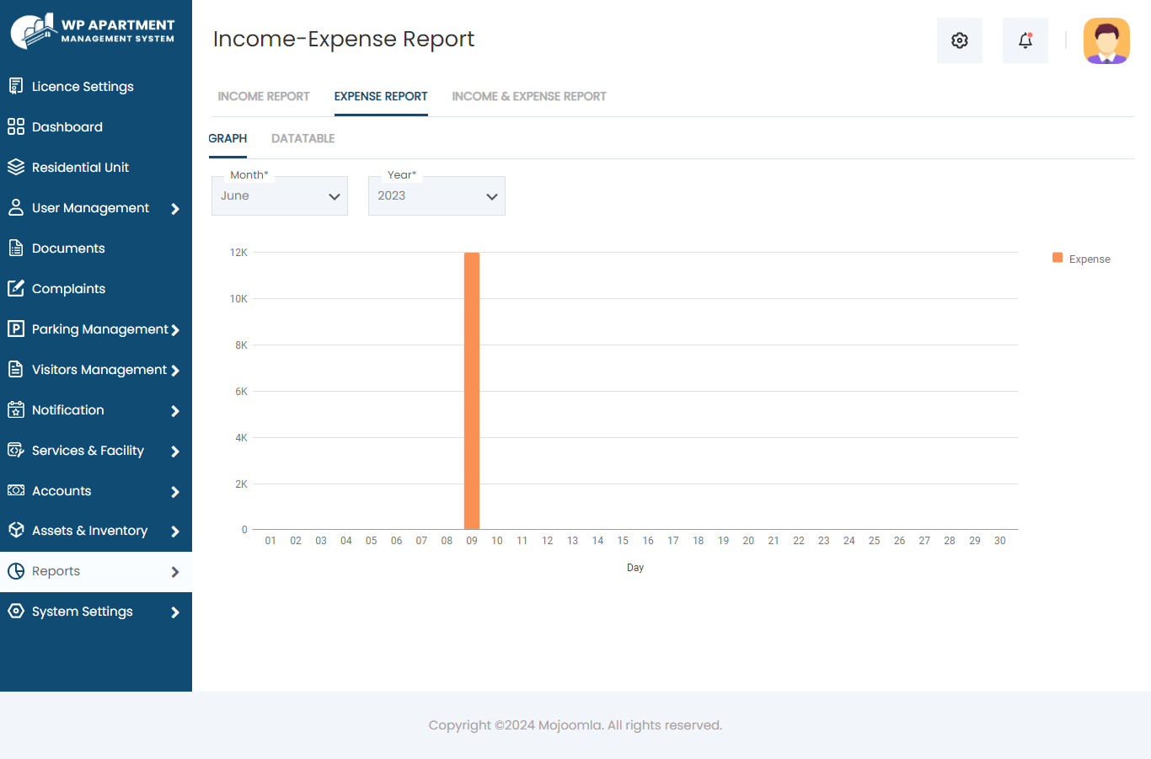
Task: Click the Services & Facility icon
Action: (x=15, y=450)
